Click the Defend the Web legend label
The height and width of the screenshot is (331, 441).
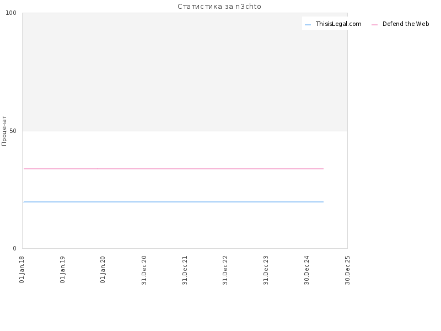(x=406, y=24)
